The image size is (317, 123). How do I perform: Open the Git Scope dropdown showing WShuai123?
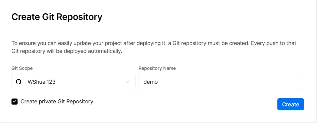click(74, 82)
